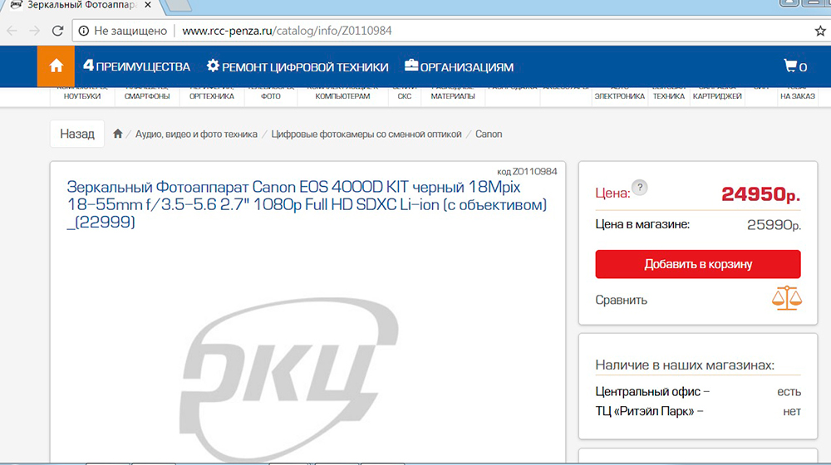Select the Компьютерам catalog category
The width and height of the screenshot is (831, 465).
pyautogui.click(x=342, y=95)
